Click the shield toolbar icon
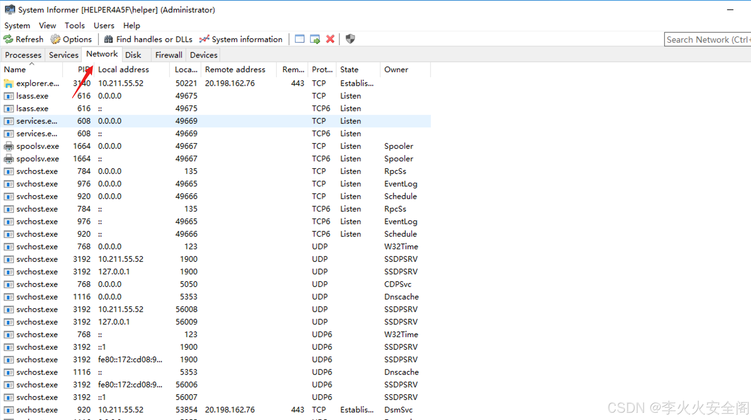 [350, 39]
